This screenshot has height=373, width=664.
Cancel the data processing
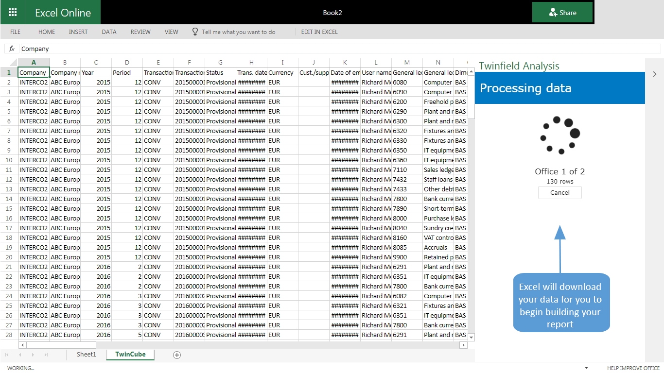coord(560,193)
